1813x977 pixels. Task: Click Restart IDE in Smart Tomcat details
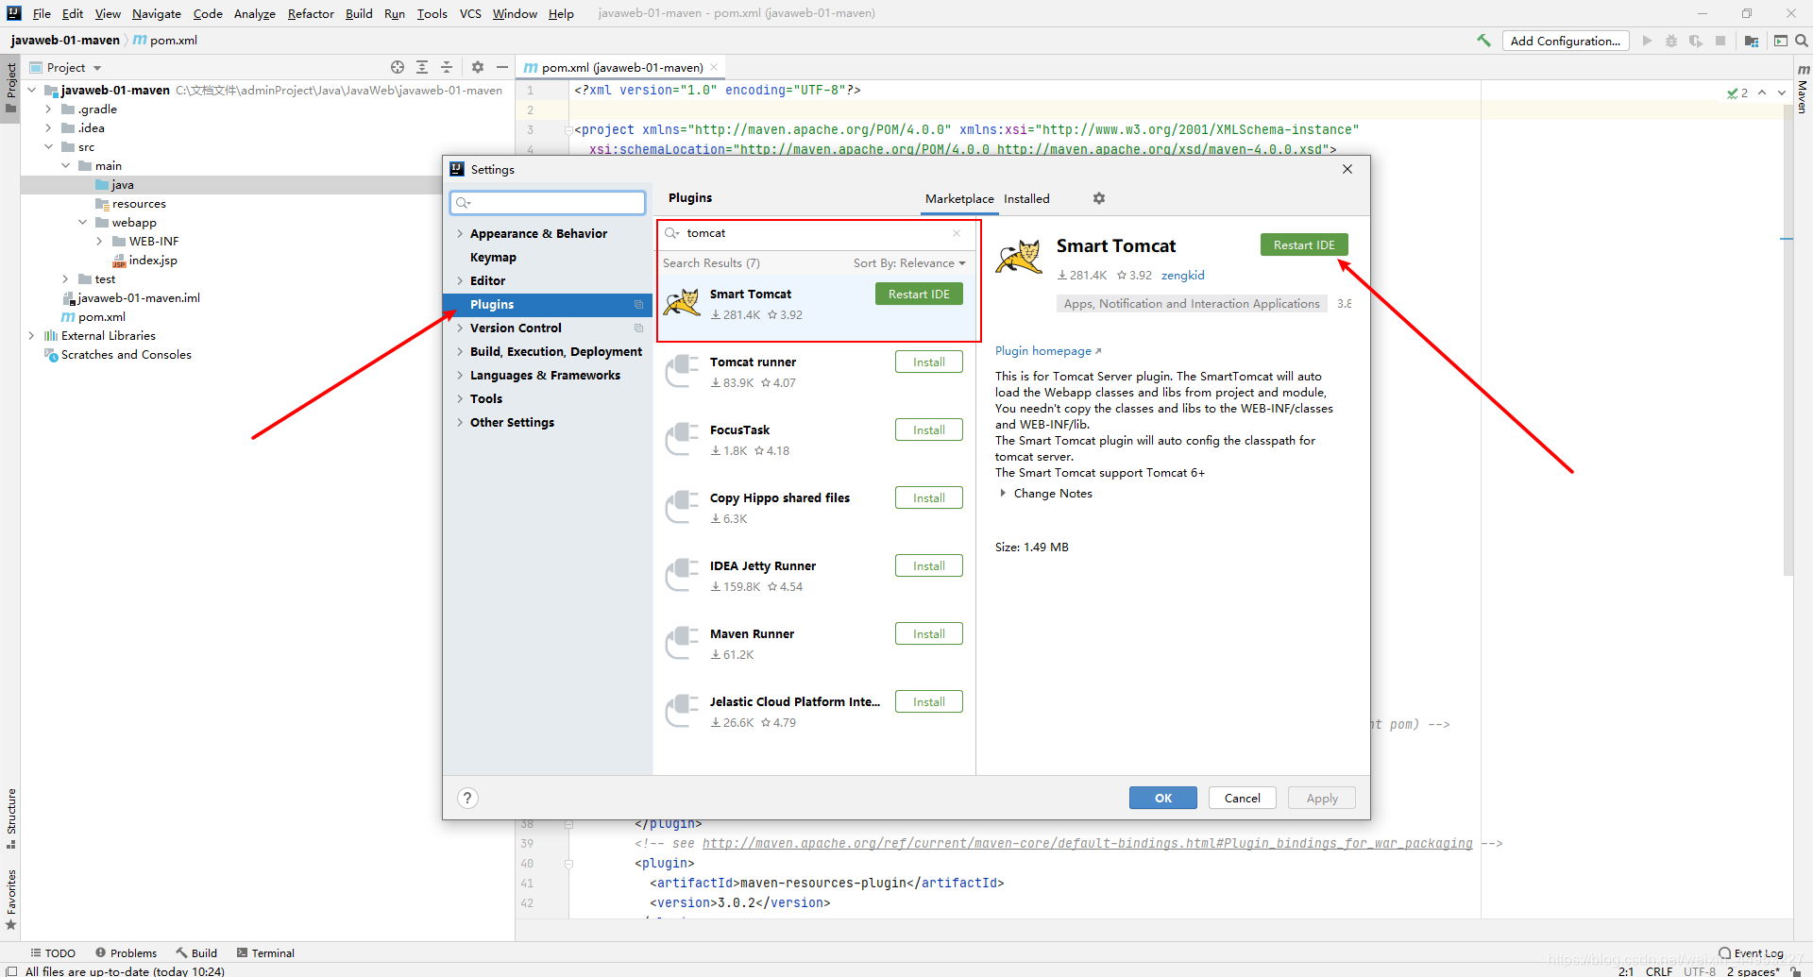tap(1304, 244)
